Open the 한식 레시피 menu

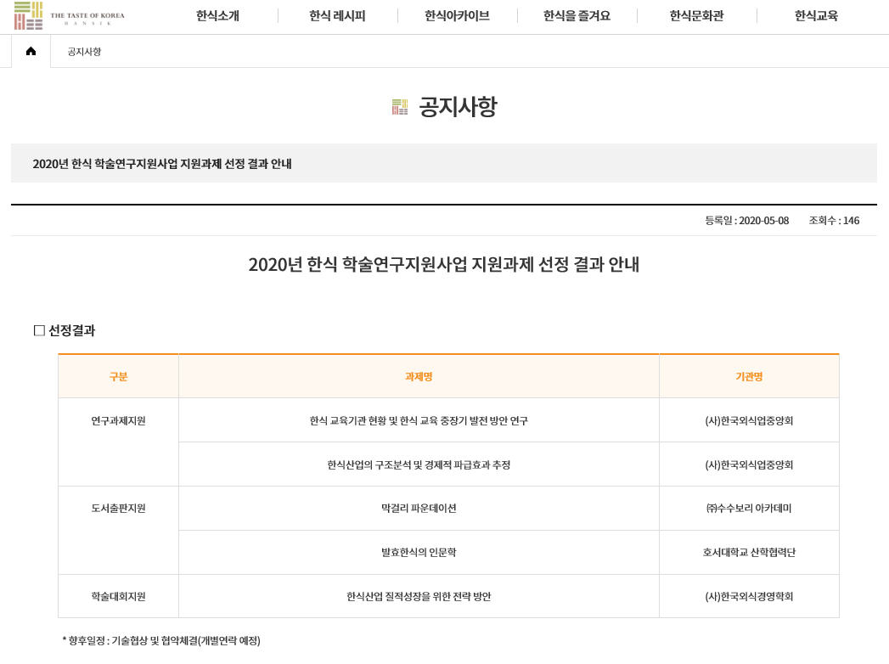[337, 15]
